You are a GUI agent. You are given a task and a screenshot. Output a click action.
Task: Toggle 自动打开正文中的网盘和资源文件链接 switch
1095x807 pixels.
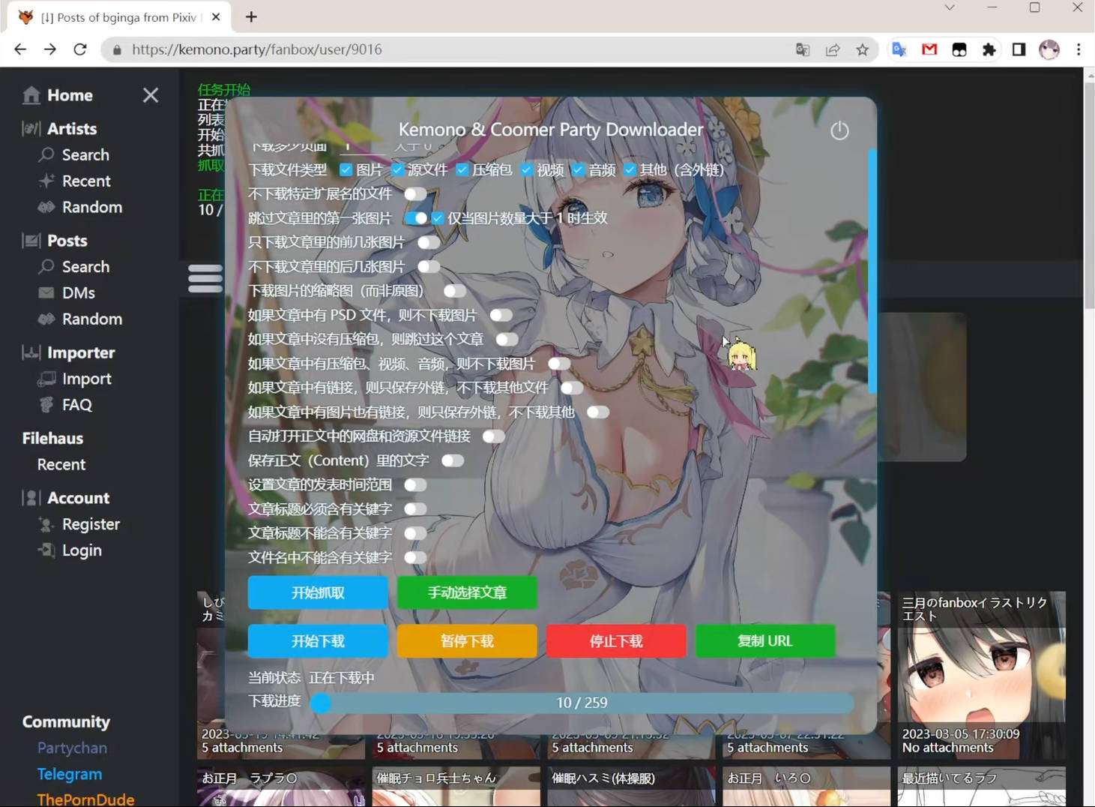click(494, 436)
